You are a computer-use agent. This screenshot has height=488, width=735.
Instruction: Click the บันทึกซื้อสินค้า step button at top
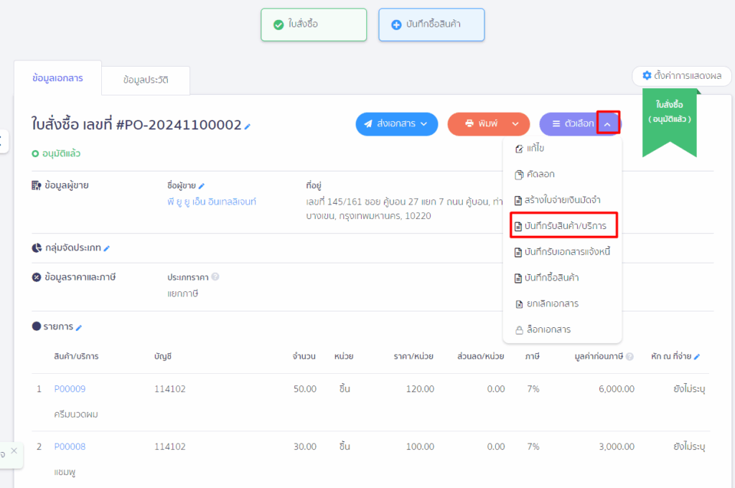click(x=431, y=24)
